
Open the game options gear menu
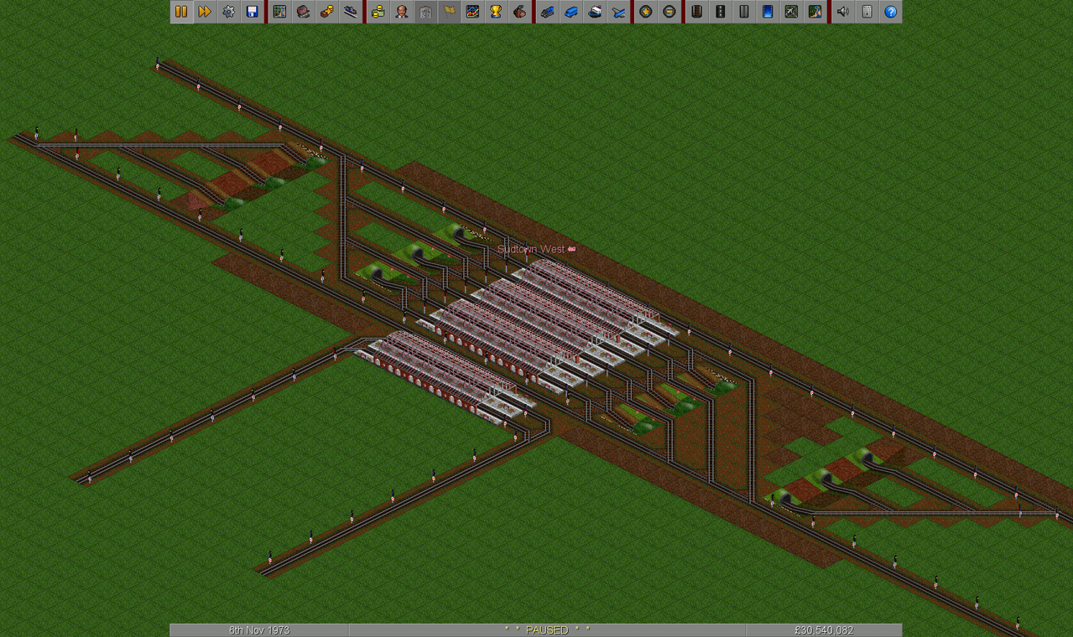(x=228, y=12)
